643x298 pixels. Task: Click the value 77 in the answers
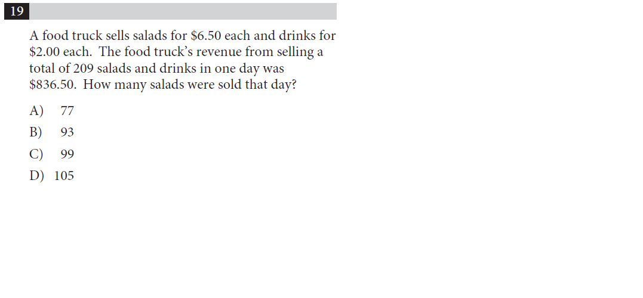point(67,111)
